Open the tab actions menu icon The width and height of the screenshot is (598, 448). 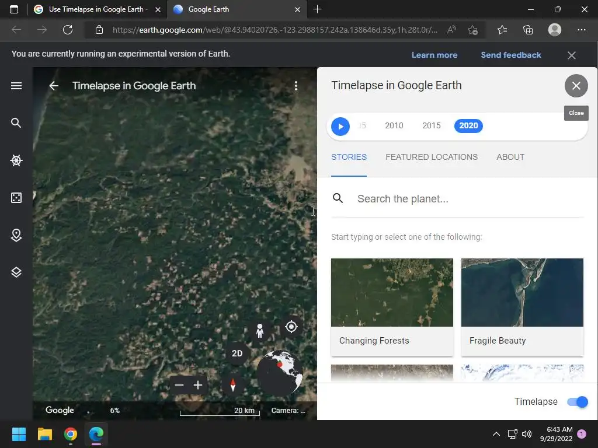point(14,9)
